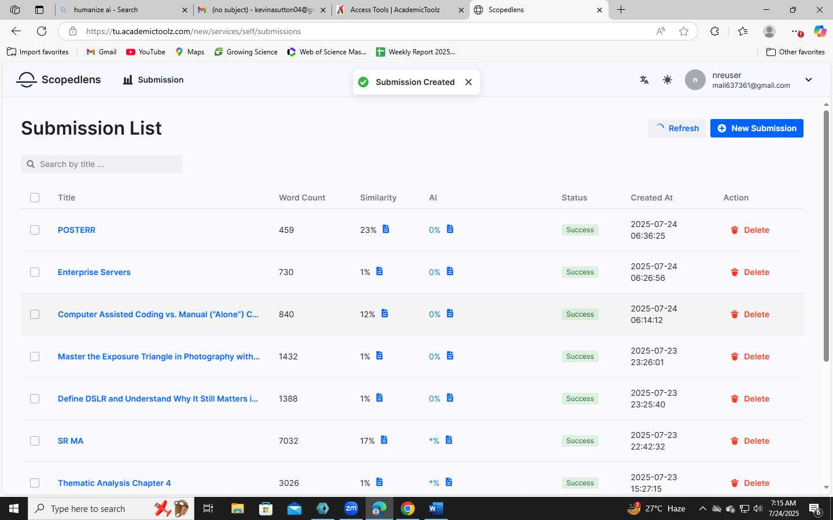Check the POSTERR row checkbox
The image size is (833, 520).
point(35,230)
